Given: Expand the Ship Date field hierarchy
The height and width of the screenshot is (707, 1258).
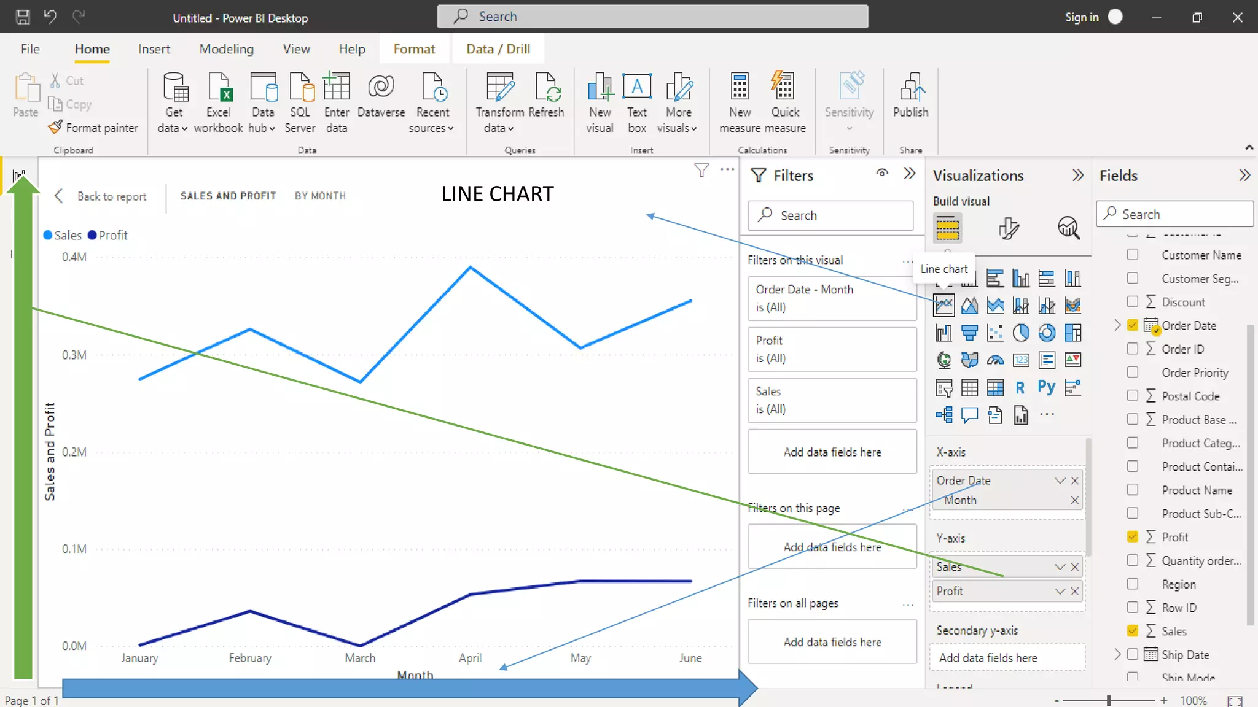Looking at the screenshot, I should 1117,654.
